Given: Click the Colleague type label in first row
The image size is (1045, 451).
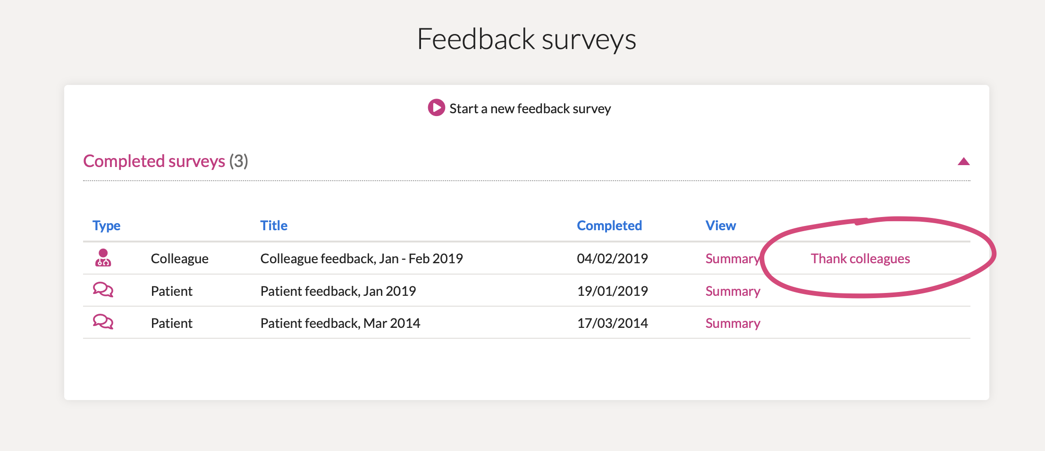Looking at the screenshot, I should pos(179,259).
